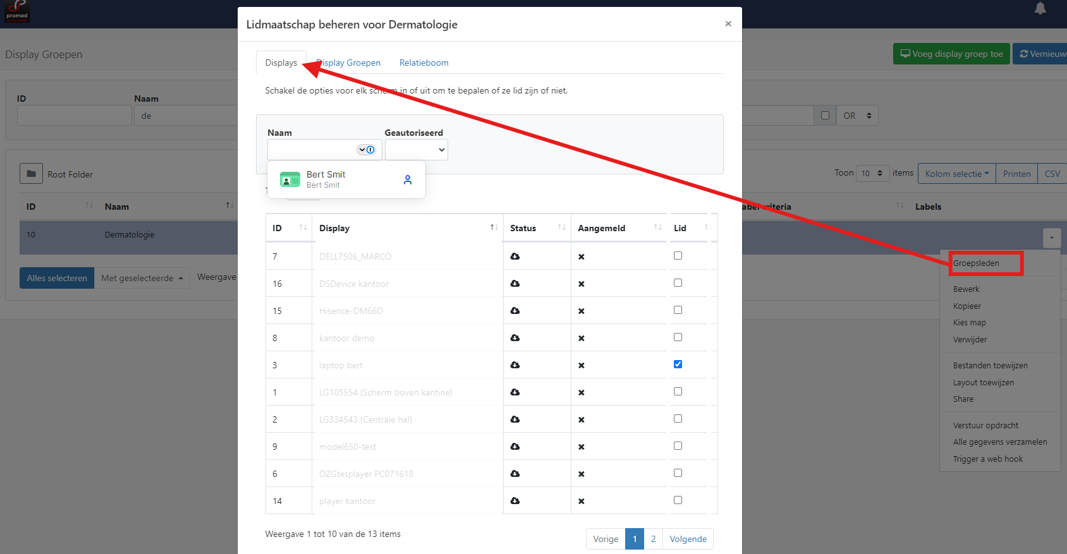Close the Lidmaatschap beheren dialog

(x=728, y=24)
